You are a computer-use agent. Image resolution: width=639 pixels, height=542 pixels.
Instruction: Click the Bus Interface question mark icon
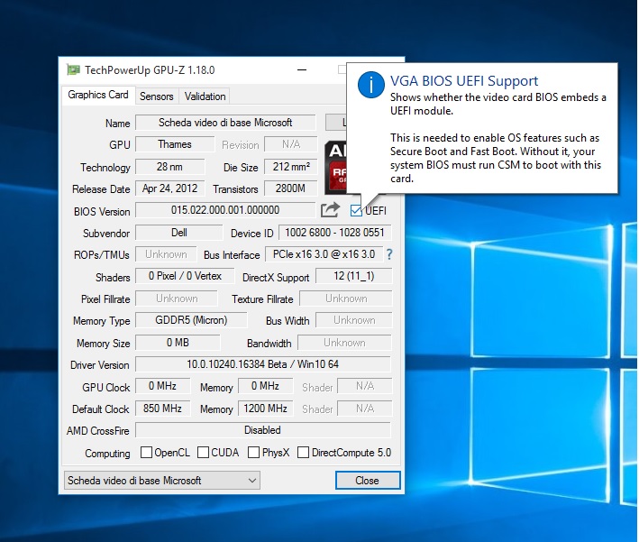(389, 254)
